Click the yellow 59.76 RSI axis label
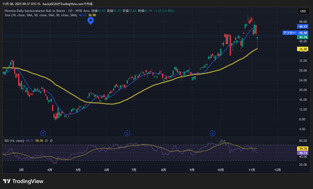 pos(303,149)
